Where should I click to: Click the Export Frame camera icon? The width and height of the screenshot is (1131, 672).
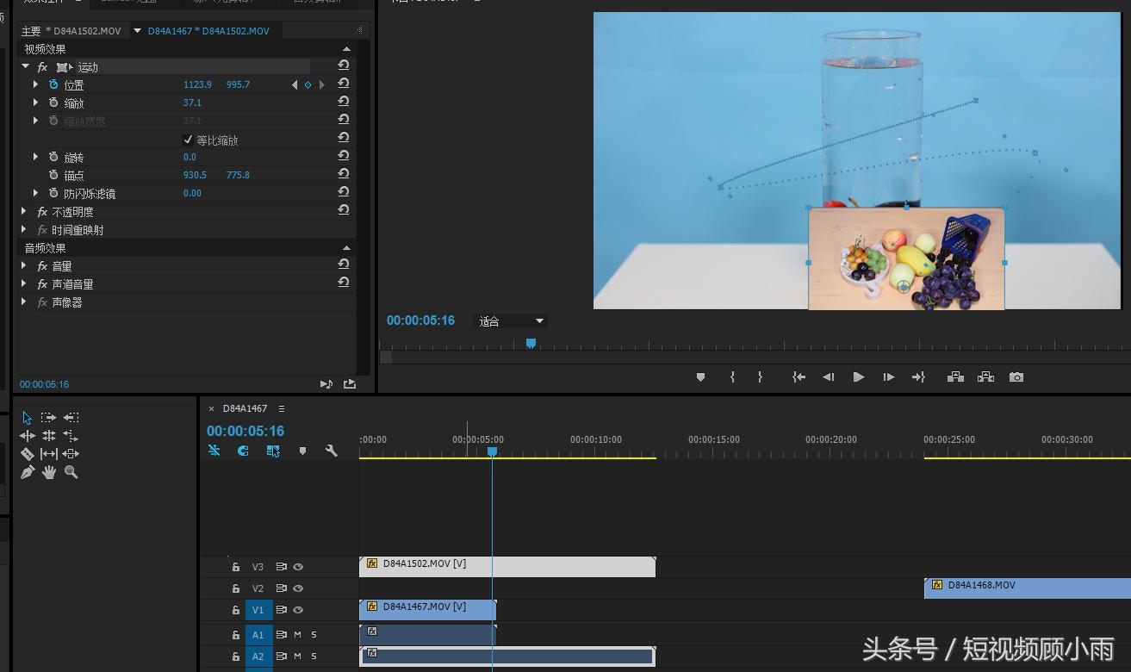pos(1016,377)
